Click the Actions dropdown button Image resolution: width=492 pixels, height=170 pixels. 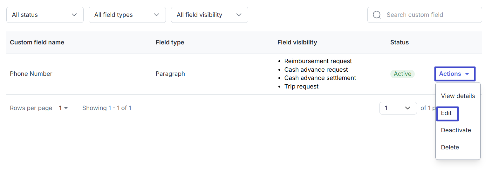click(454, 74)
